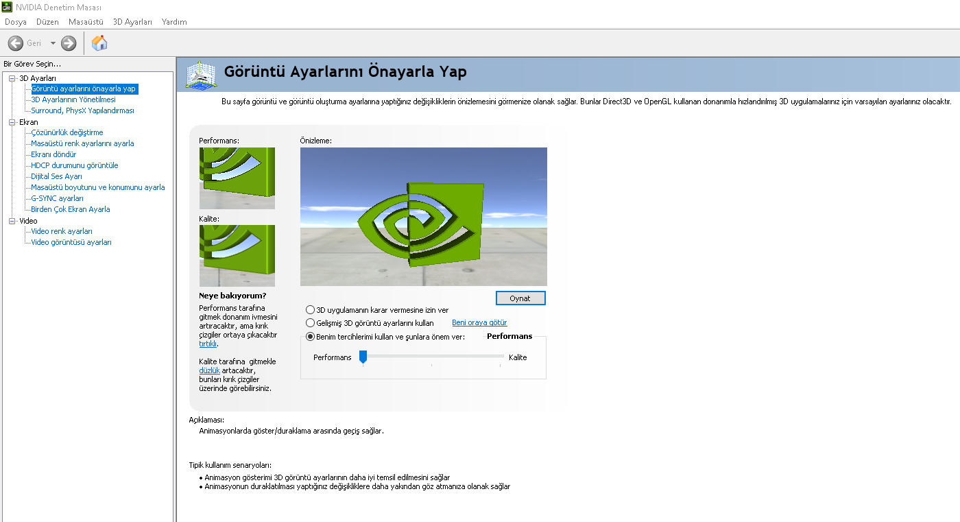Image resolution: width=960 pixels, height=522 pixels.
Task: Open 'Birden Çok Ekran Ayarla' page
Action: (71, 209)
